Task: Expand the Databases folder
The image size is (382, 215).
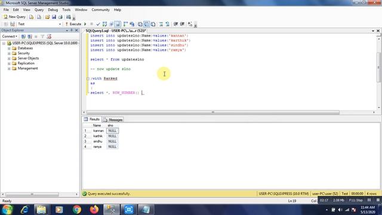Action: (9, 48)
